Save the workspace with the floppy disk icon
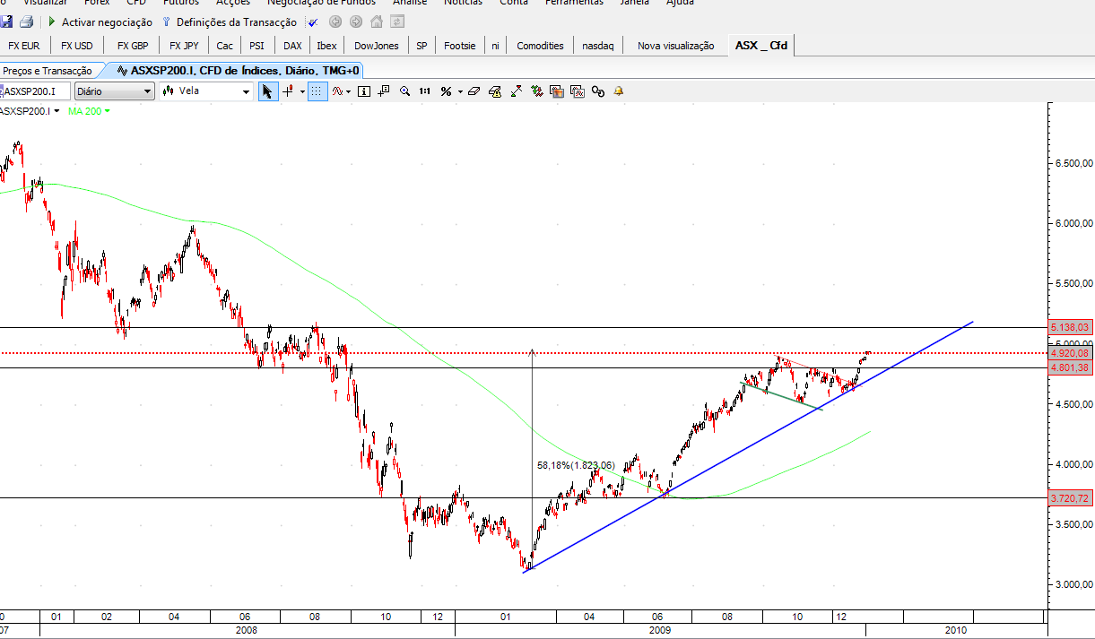The width and height of the screenshot is (1095, 639). click(7, 22)
